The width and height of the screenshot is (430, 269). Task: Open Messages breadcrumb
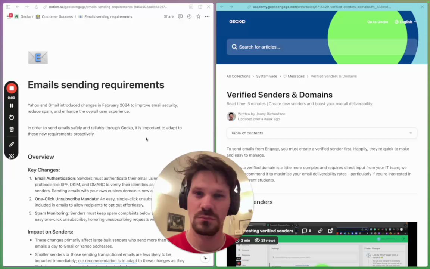pyautogui.click(x=294, y=76)
